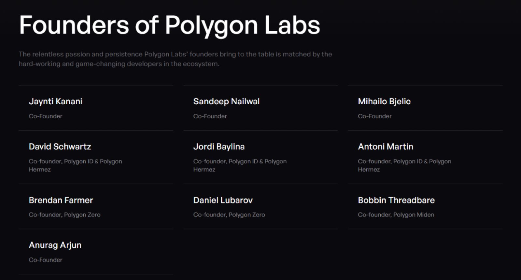This screenshot has width=521, height=280.
Task: Click the role text under Antoni Martin
Action: tap(404, 165)
